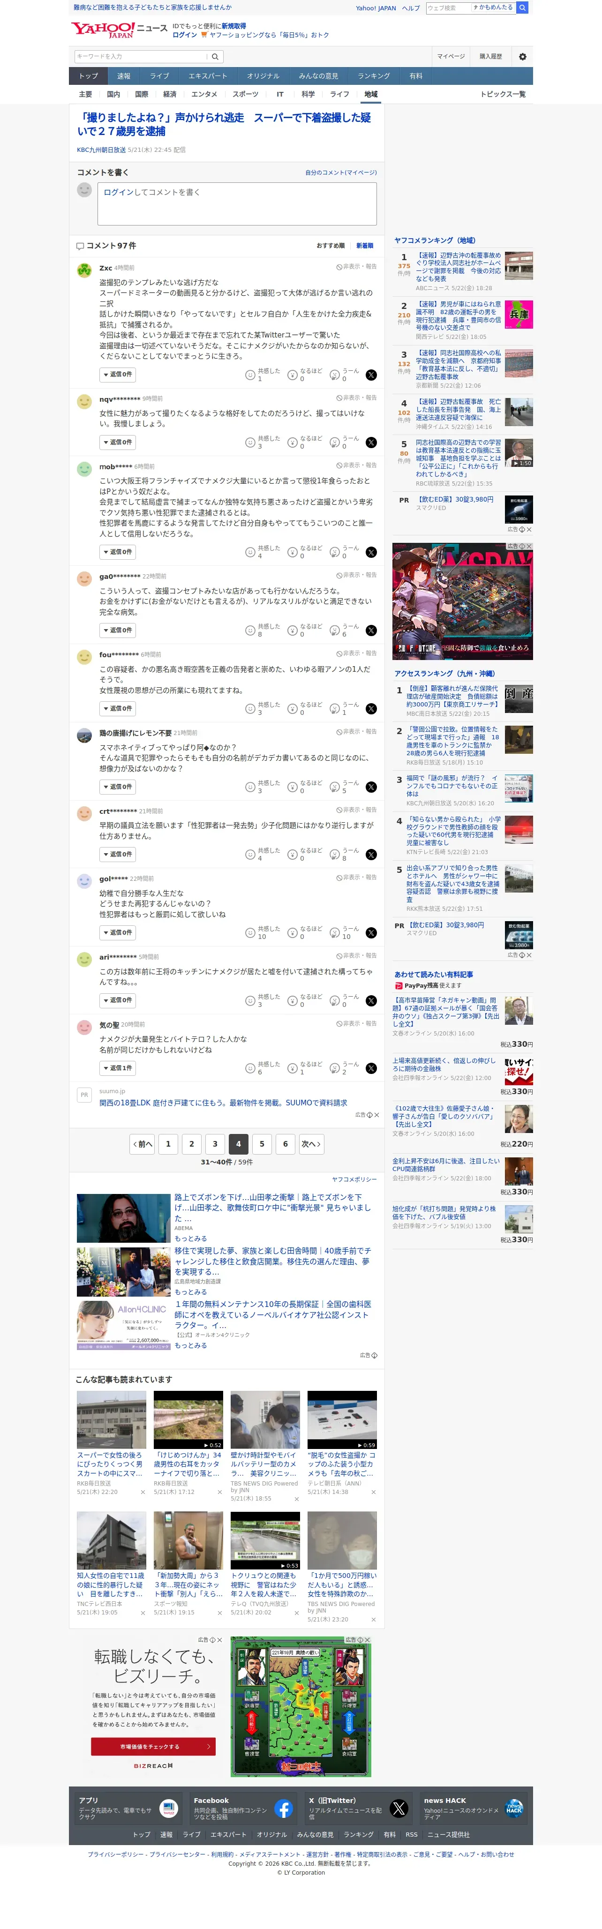Click 共感した icon on Zxc's comment
Viewport: 602px width, 1929px height.
pos(250,375)
